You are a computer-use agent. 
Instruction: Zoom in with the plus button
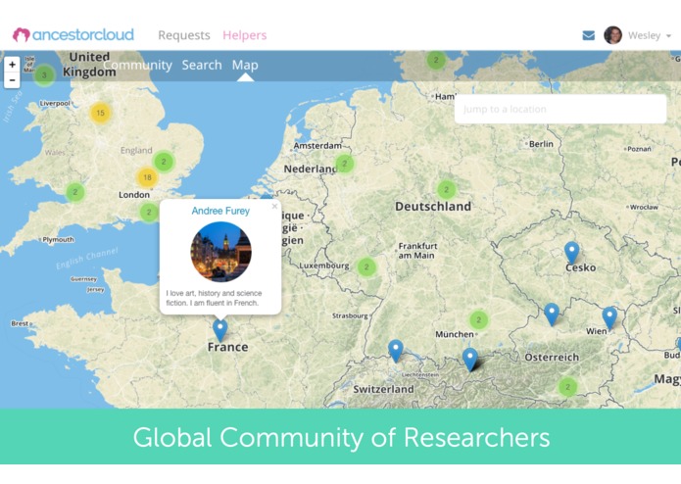12,65
